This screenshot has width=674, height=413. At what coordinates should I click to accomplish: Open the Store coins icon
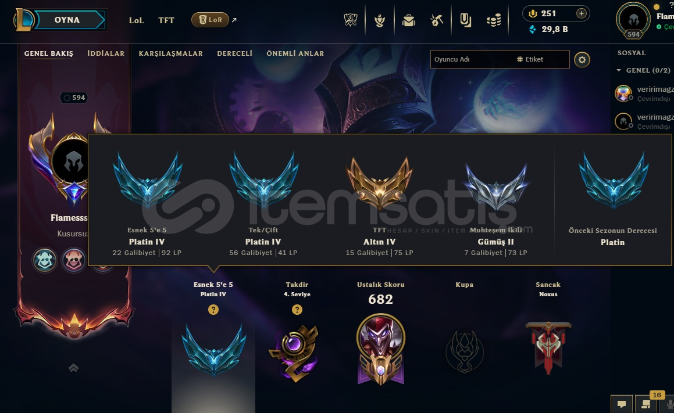click(494, 20)
